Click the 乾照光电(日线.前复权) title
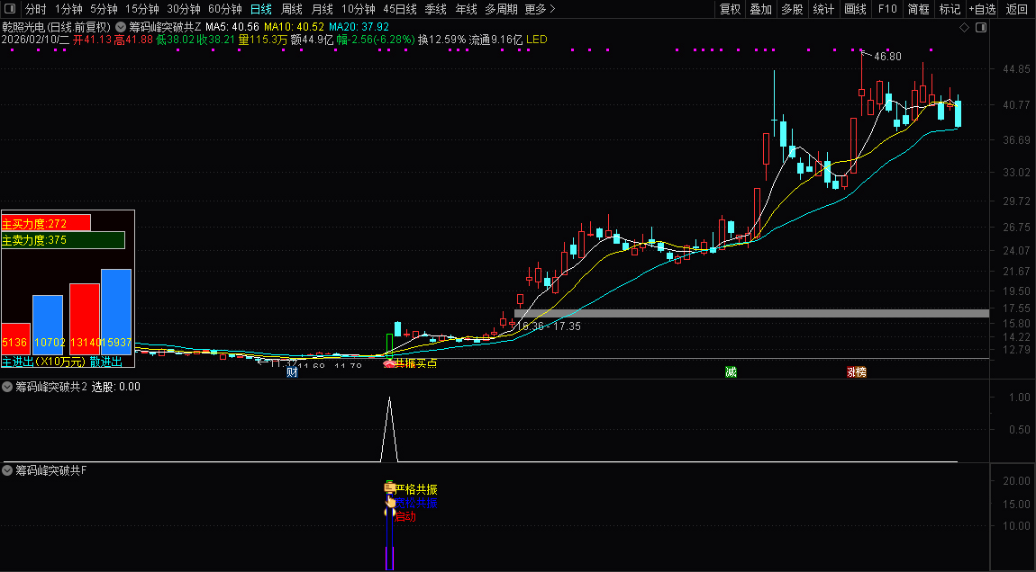 (57, 27)
